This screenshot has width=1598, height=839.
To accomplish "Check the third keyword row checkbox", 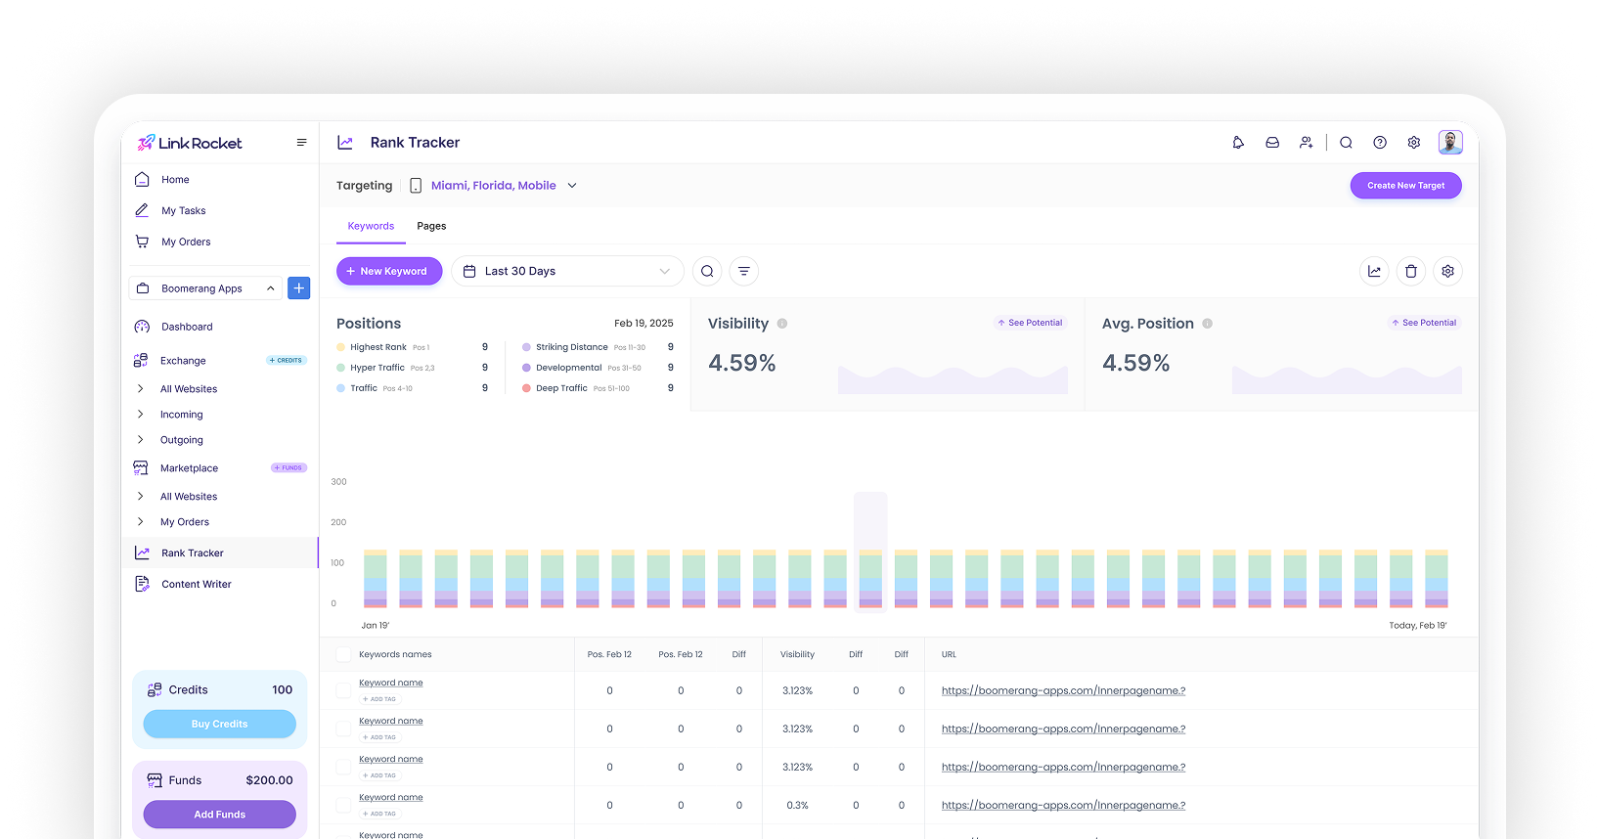I will [343, 768].
